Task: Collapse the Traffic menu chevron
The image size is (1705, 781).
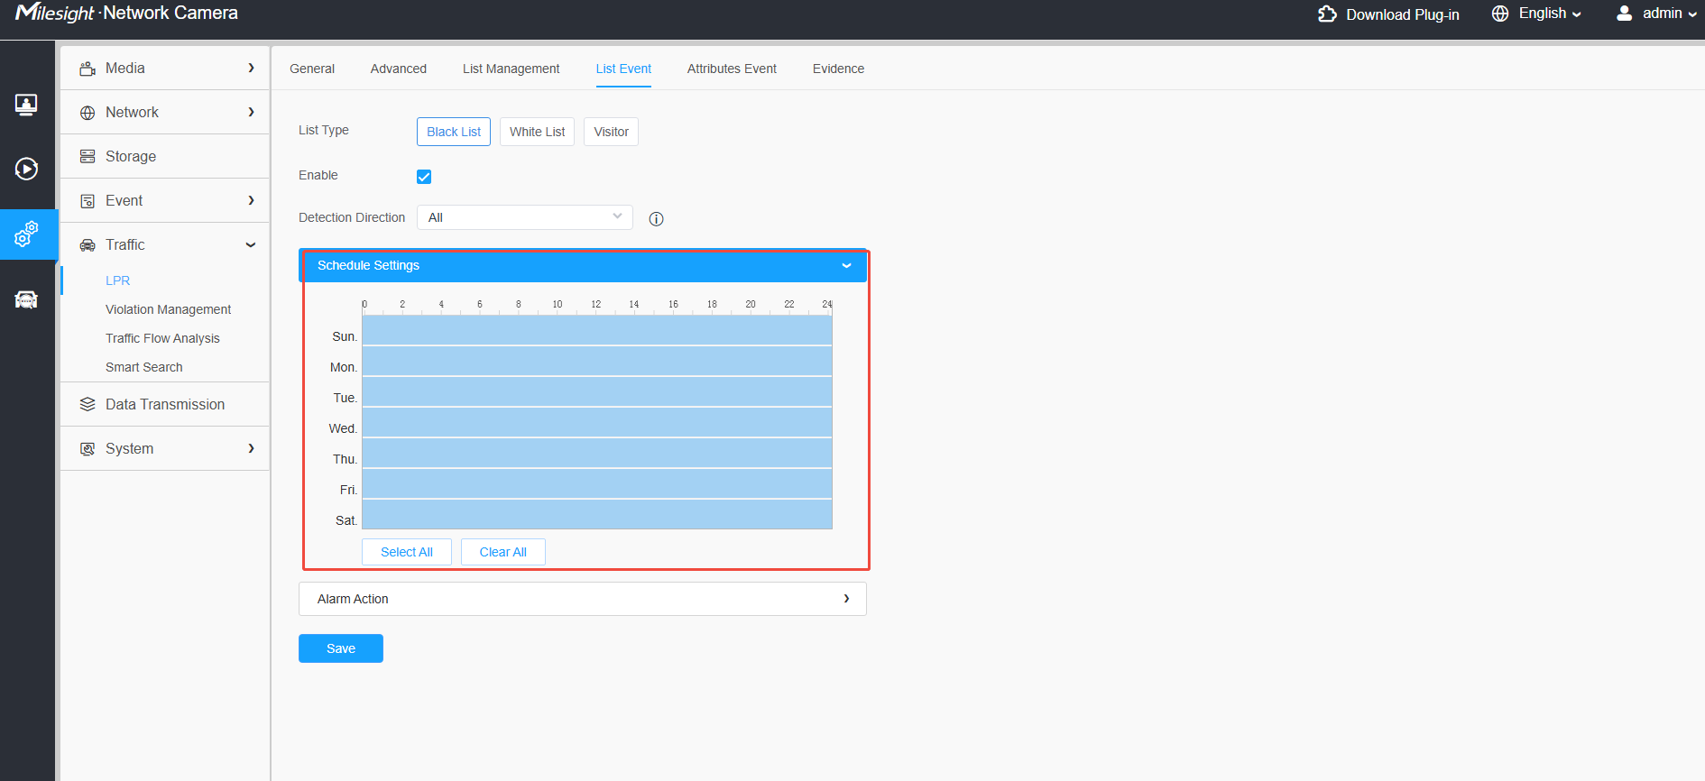Action: point(251,245)
